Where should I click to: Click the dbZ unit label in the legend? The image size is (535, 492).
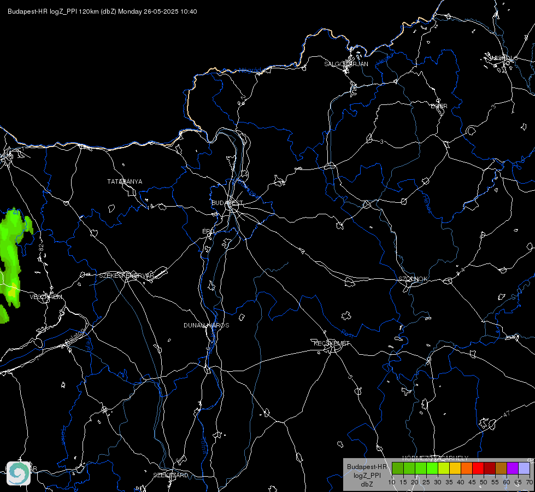click(x=367, y=484)
